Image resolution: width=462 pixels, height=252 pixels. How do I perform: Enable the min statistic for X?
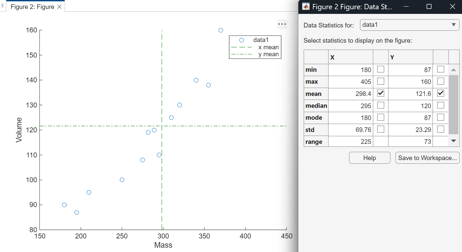click(x=380, y=69)
